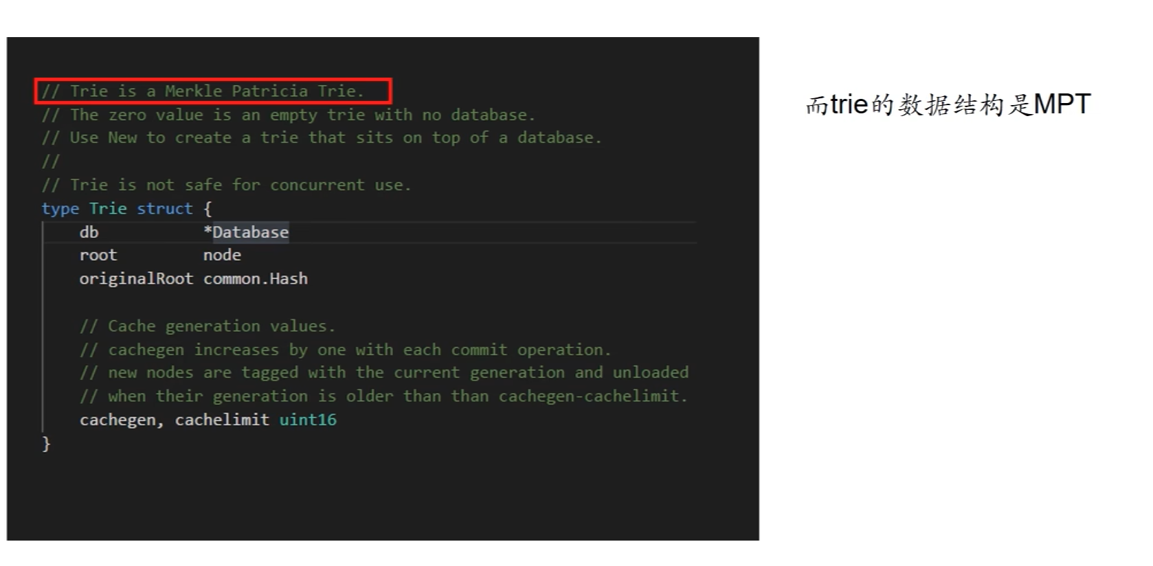The height and width of the screenshot is (566, 1153).
Task: Click the 'root' field name
Action: [98, 256]
